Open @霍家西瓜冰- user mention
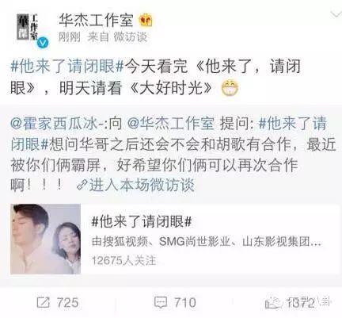This screenshot has height=318, width=342. (x=57, y=124)
